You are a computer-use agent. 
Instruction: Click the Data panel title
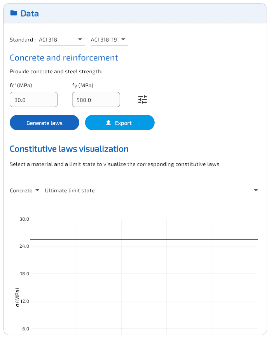30,14
